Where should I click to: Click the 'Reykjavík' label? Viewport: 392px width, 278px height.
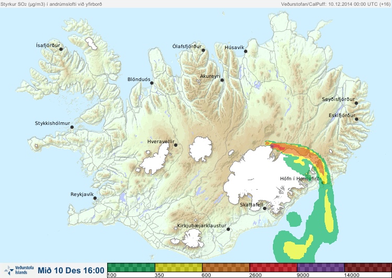82,194
